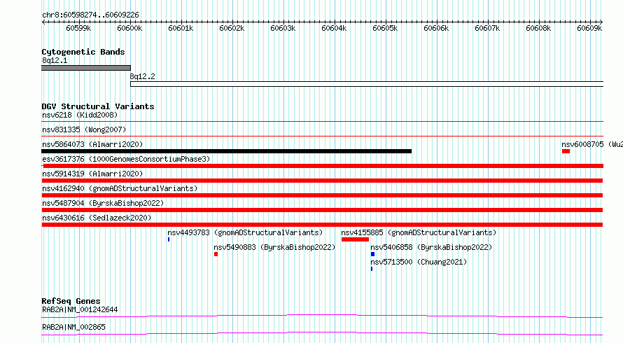This screenshot has width=623, height=343.
Task: Click the 60602k ruler tick label
Action: coord(232,28)
